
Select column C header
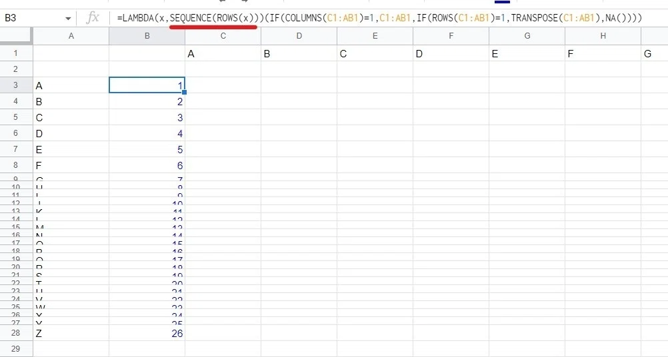223,36
